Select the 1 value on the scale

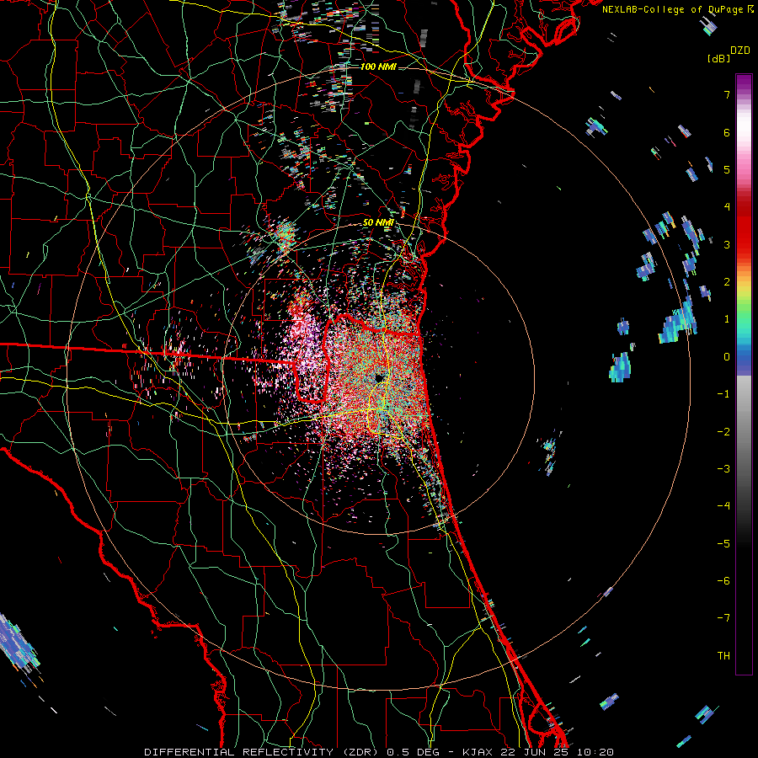click(x=727, y=319)
